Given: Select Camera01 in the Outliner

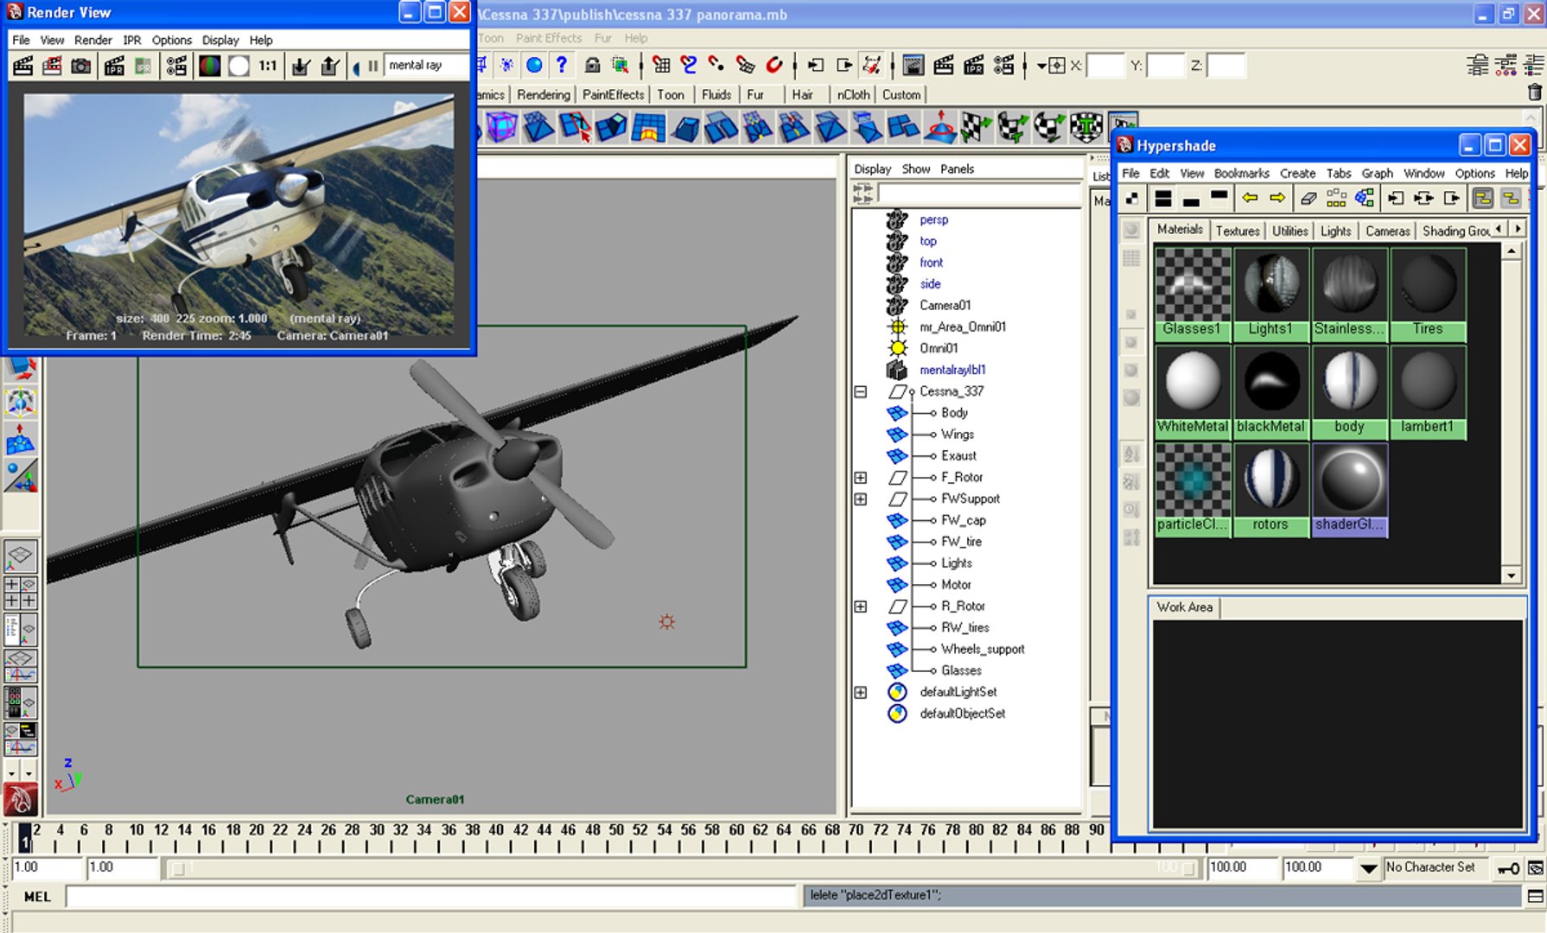Looking at the screenshot, I should (x=945, y=305).
